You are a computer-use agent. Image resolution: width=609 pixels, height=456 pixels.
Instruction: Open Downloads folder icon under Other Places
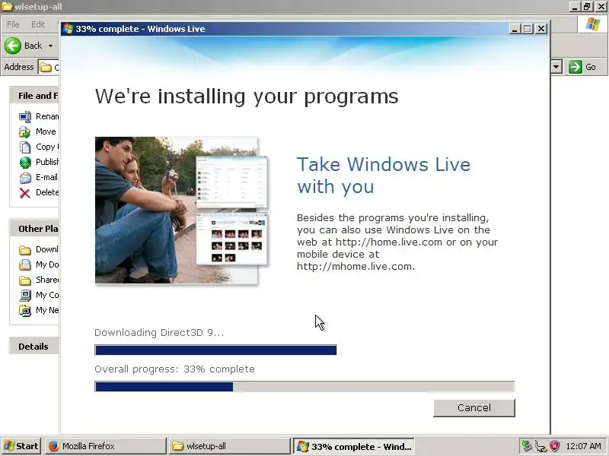(x=25, y=250)
